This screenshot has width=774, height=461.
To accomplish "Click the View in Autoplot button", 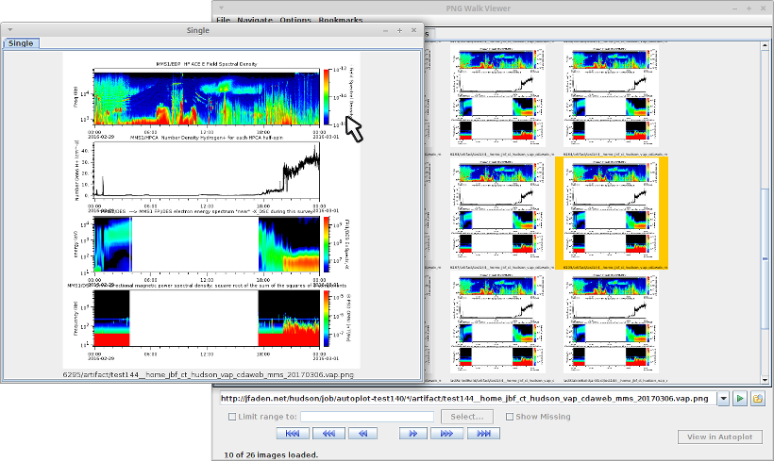I will tap(719, 436).
